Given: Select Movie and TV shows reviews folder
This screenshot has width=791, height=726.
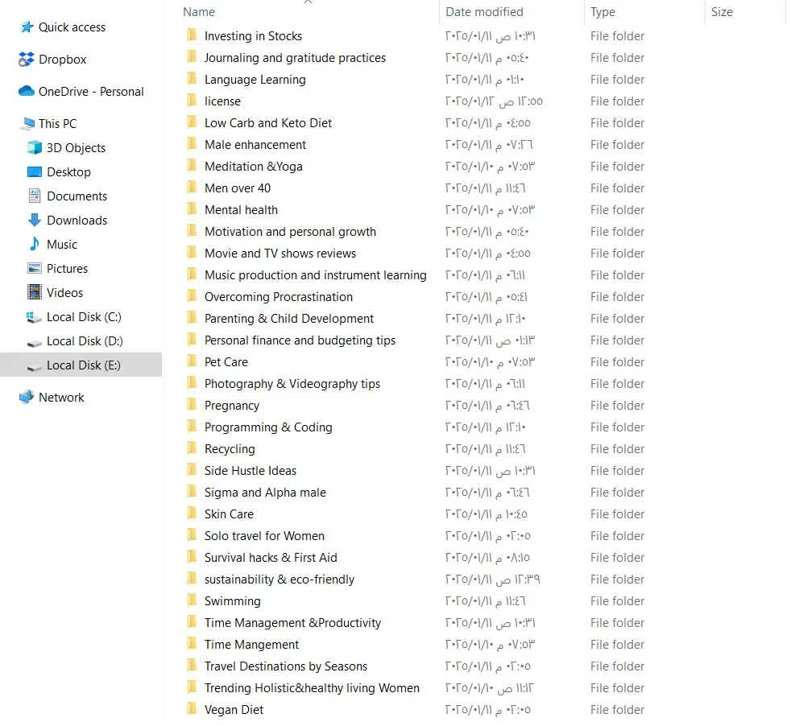Looking at the screenshot, I should [x=280, y=253].
